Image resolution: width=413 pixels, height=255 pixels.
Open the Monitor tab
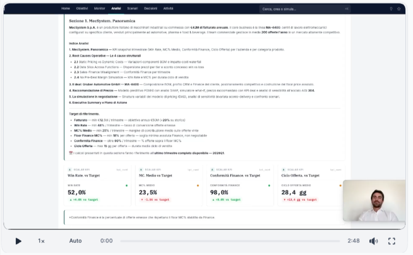tap(99, 9)
